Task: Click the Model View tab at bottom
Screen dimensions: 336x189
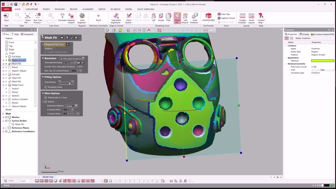Action: pos(48,177)
